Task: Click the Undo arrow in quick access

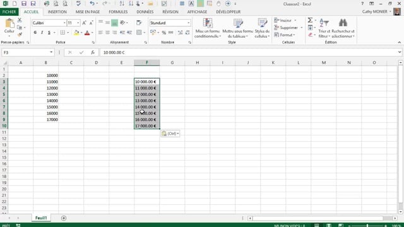Action: pyautogui.click(x=92, y=4)
